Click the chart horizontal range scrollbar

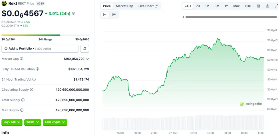(227, 17)
